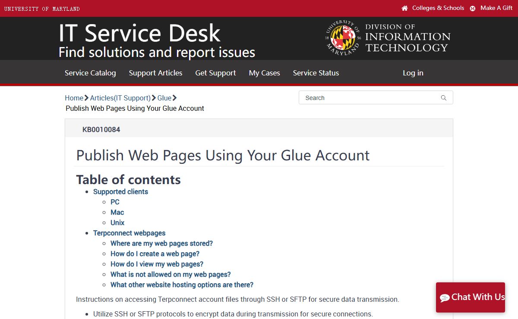Click chevron after Articles(IT Support) breadcrumb

coord(154,98)
